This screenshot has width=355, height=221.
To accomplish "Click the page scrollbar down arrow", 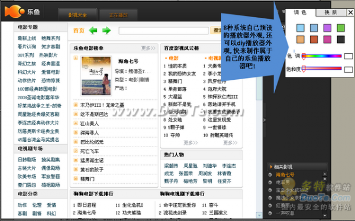I will (x=259, y=215).
